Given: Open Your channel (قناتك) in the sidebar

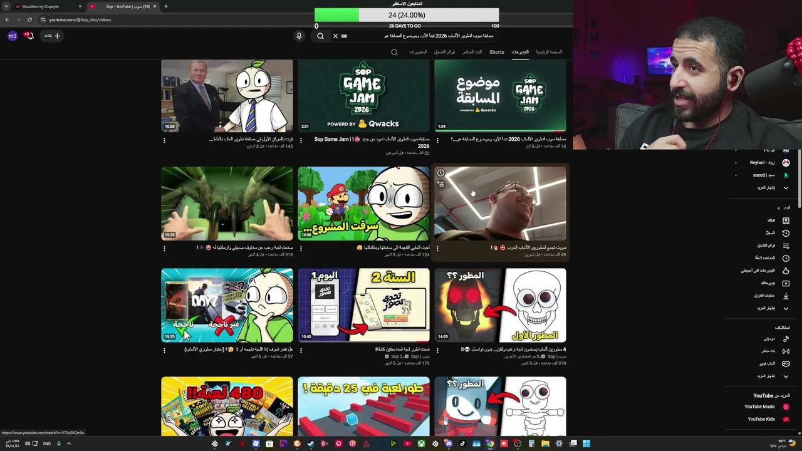Looking at the screenshot, I should pos(778,220).
